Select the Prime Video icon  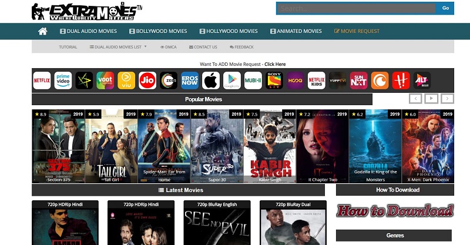63,80
